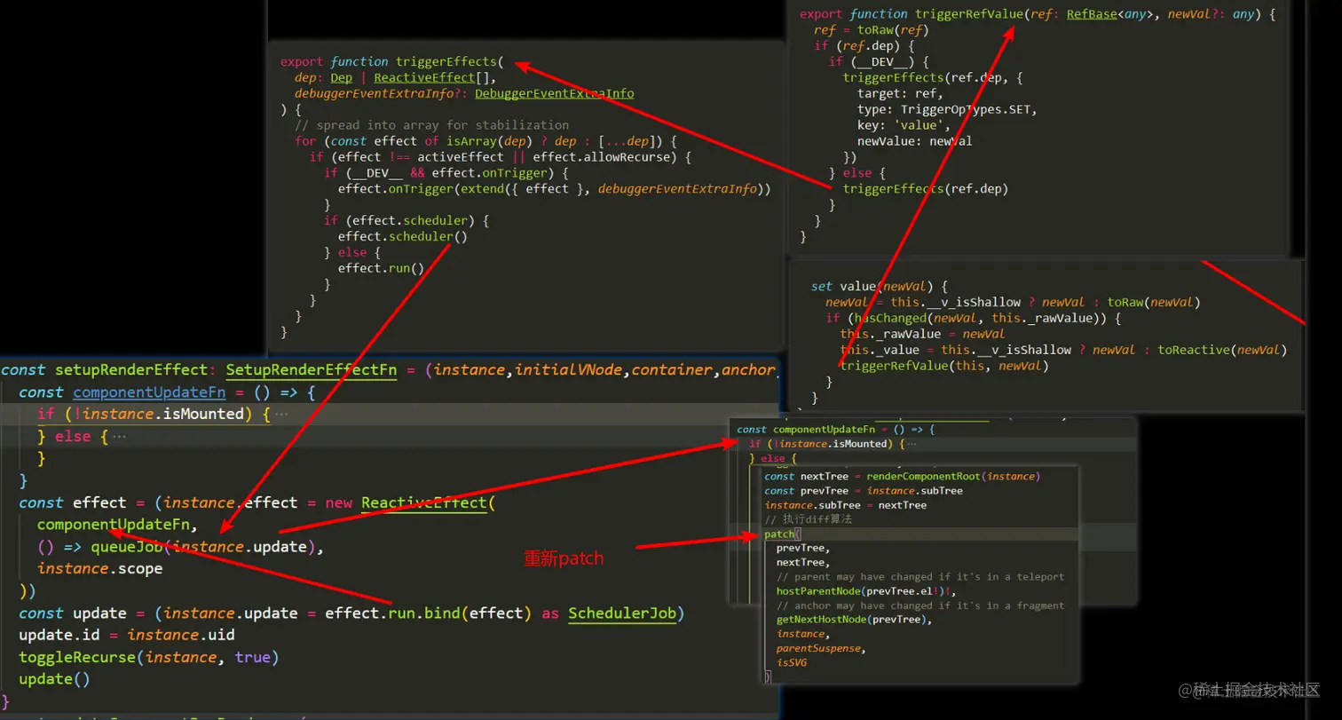Image resolution: width=1342 pixels, height=720 pixels.
Task: Click the newValue: newVal property line
Action: click(x=914, y=141)
